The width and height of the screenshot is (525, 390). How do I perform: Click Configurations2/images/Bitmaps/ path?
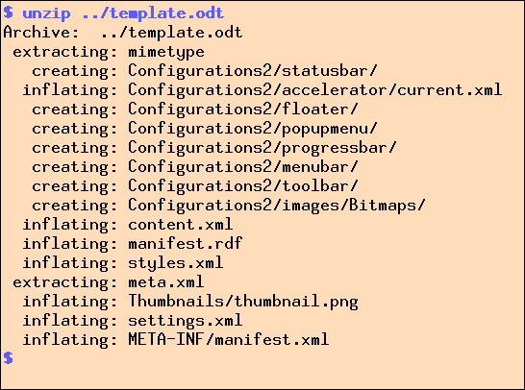point(277,206)
